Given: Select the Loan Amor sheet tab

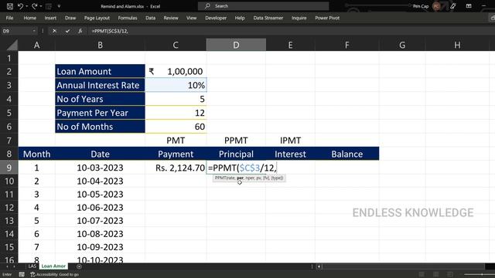Looking at the screenshot, I should pos(53,266).
